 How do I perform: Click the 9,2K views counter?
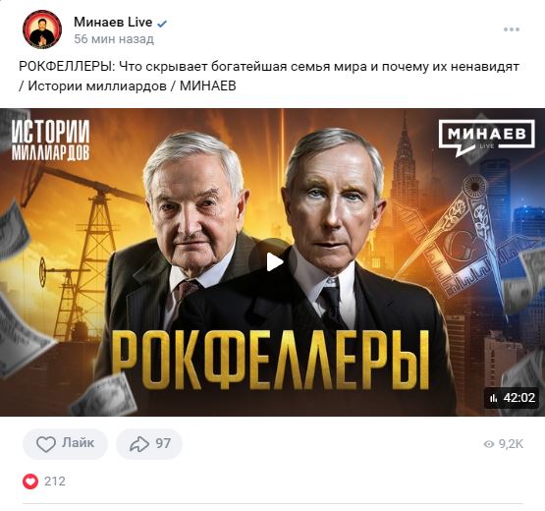pyautogui.click(x=511, y=444)
